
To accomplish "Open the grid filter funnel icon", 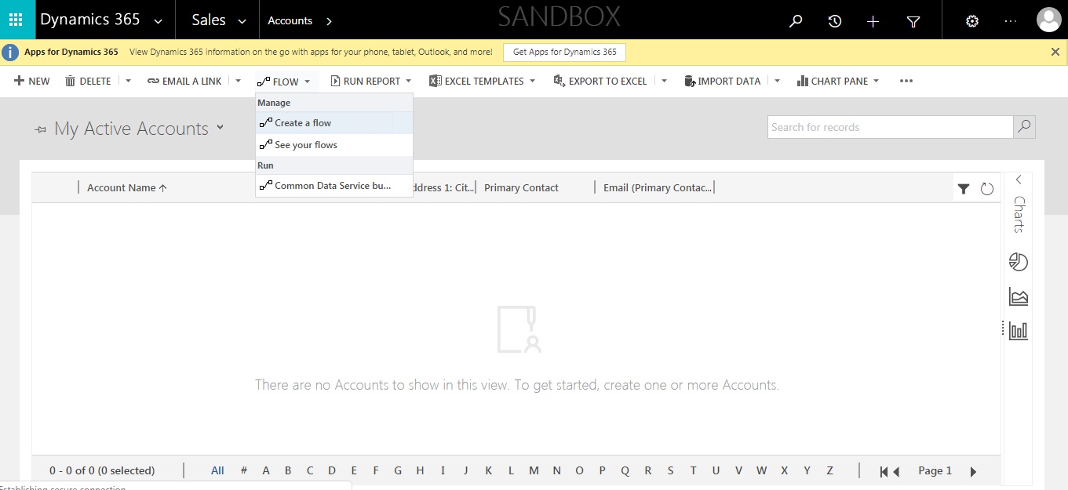I will click(964, 188).
